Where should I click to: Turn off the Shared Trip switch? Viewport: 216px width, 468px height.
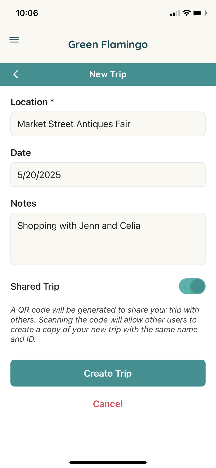pos(192,286)
